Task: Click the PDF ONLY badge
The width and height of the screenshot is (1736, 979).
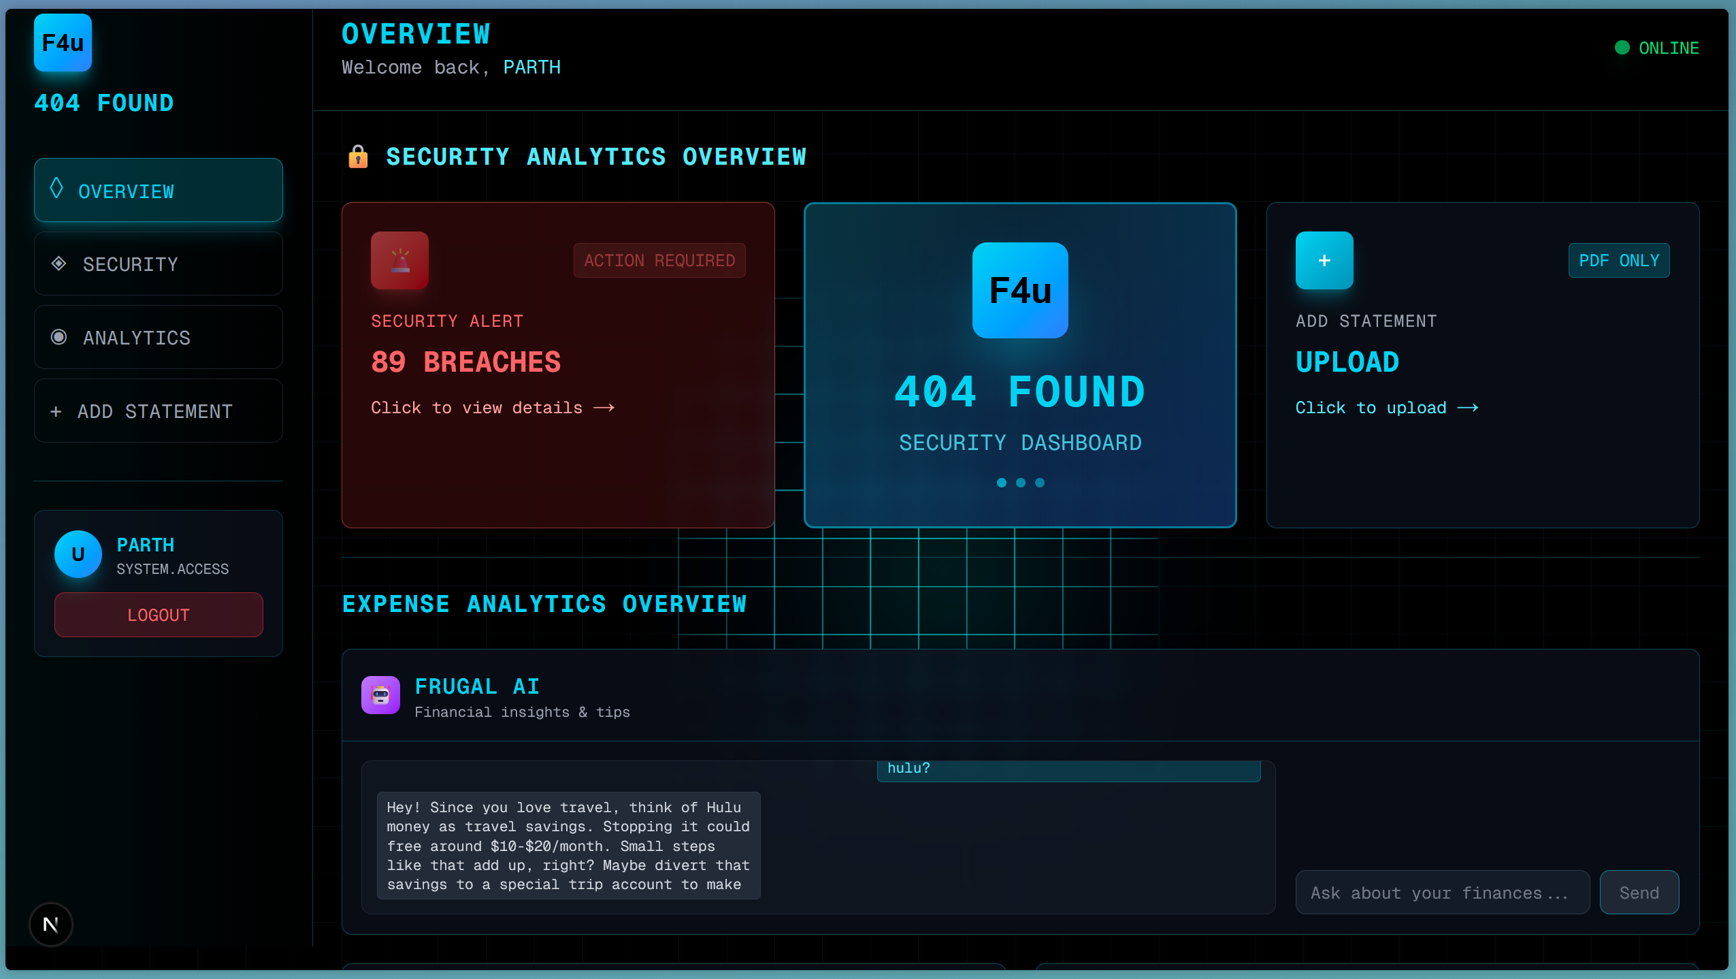Action: coord(1618,261)
